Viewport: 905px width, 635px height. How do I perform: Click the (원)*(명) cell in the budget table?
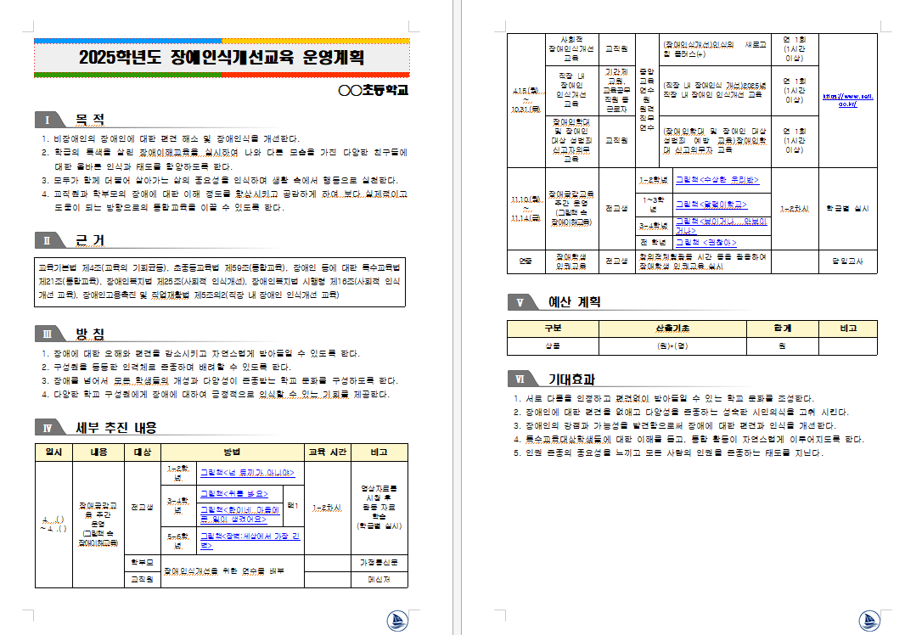coord(673,346)
